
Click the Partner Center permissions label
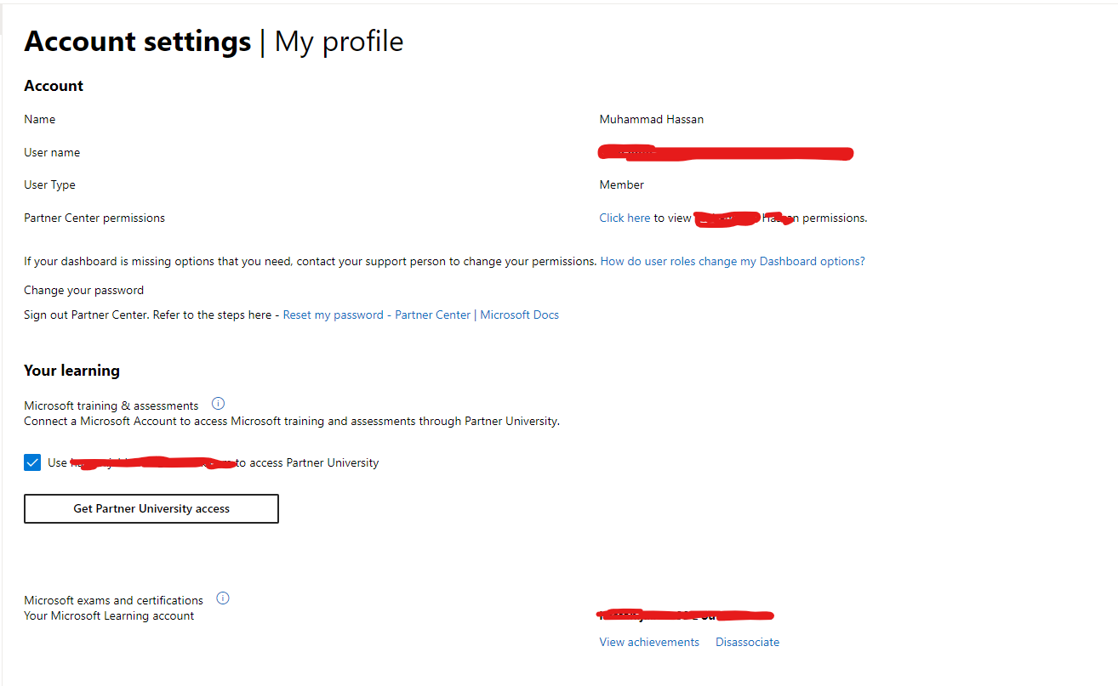[x=94, y=217]
